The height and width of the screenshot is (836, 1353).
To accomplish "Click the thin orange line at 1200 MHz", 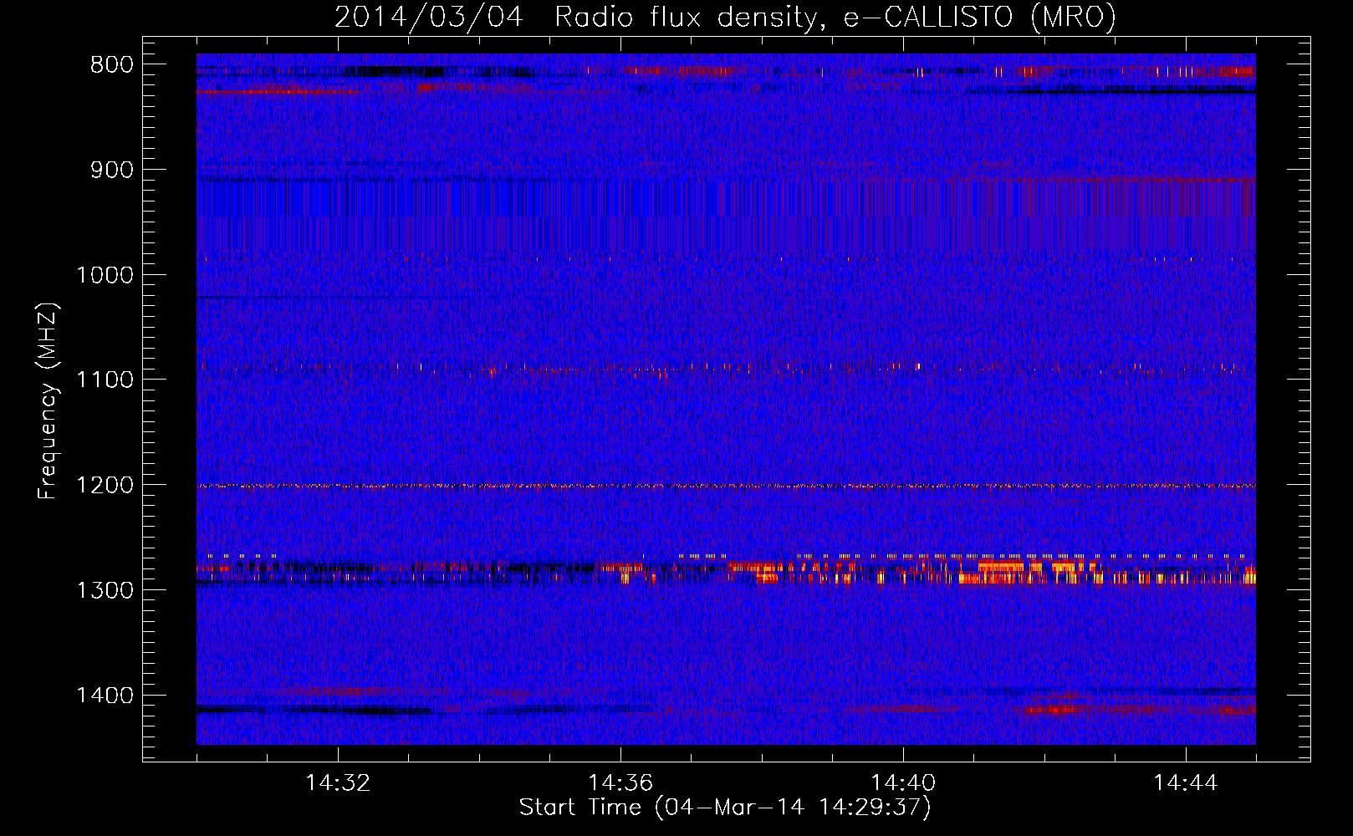I will [x=726, y=486].
